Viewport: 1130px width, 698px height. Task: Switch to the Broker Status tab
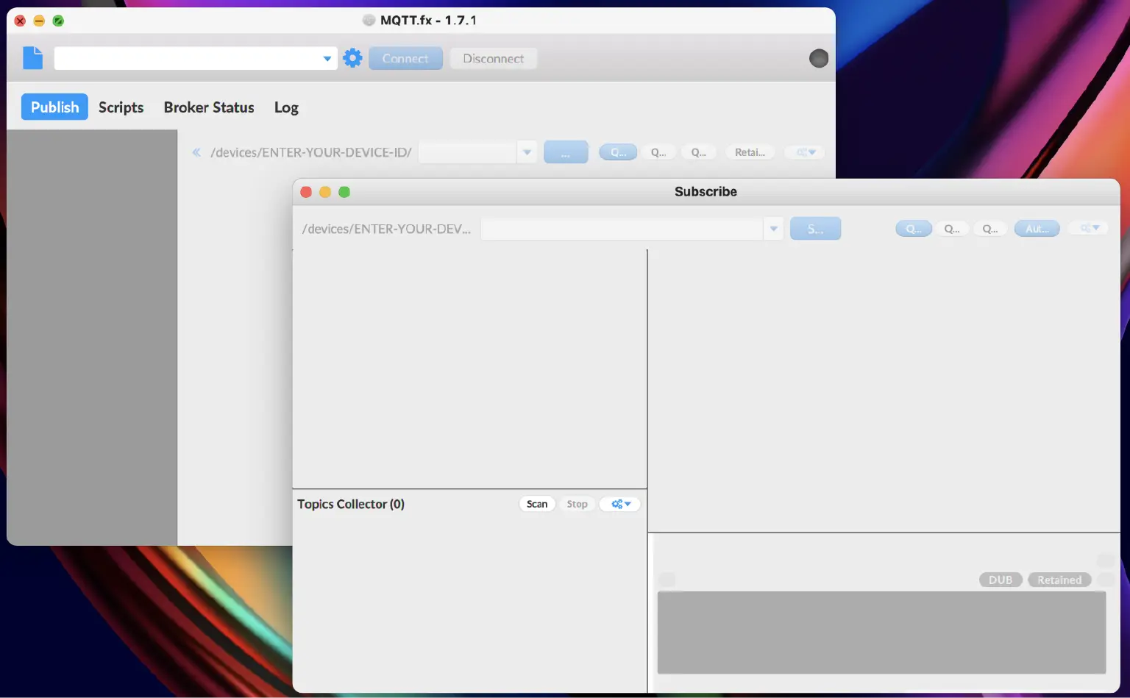(x=209, y=107)
